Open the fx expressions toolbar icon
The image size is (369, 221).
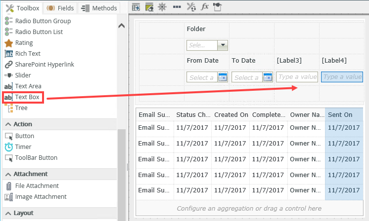tap(204, 7)
